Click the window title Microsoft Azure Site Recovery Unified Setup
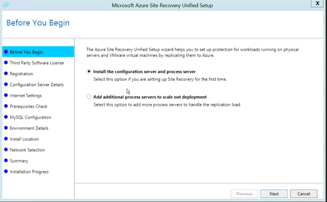The image size is (327, 202). coord(162,5)
